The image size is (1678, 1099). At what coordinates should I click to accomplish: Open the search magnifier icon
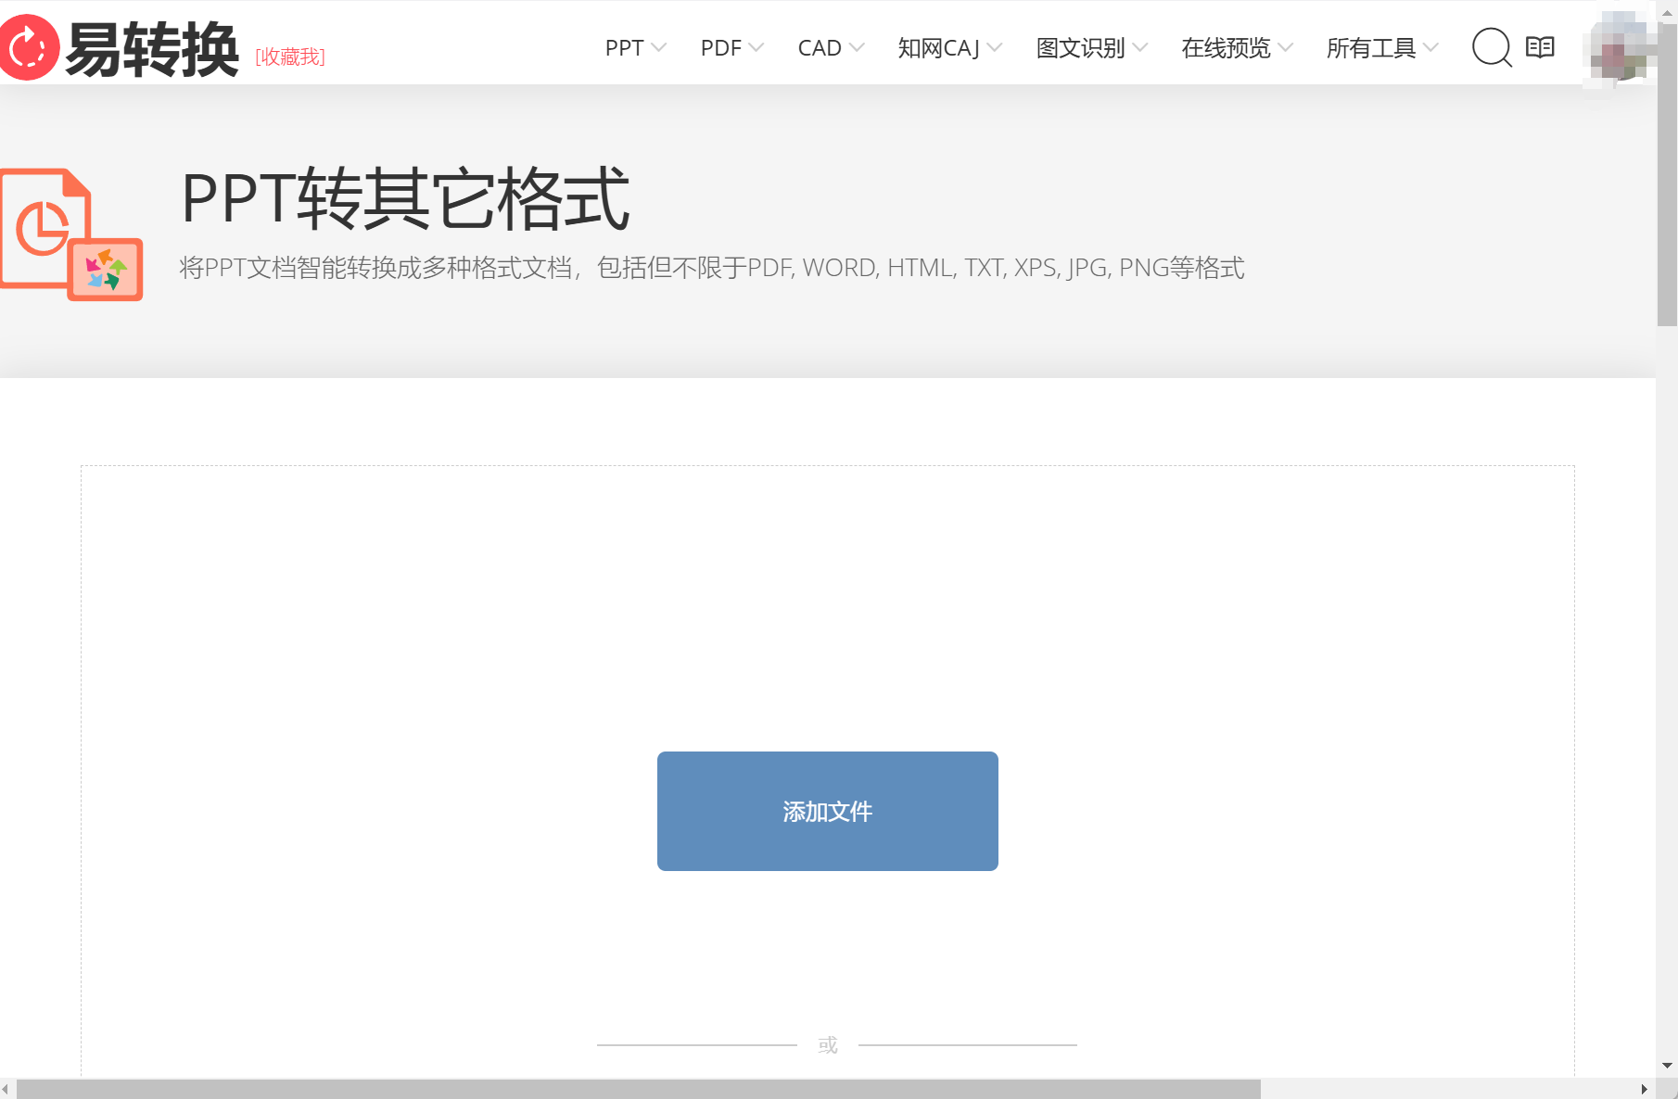coord(1493,47)
